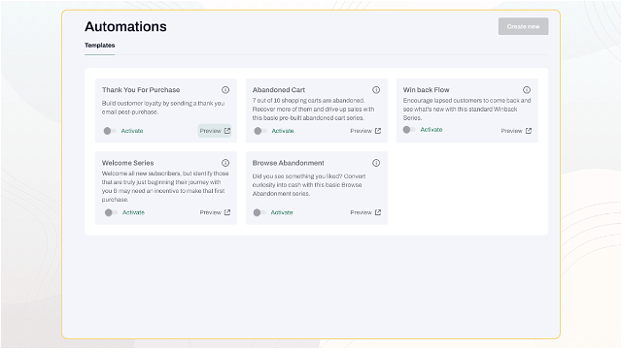Open info icon for Thank You For Purchase

click(x=225, y=90)
